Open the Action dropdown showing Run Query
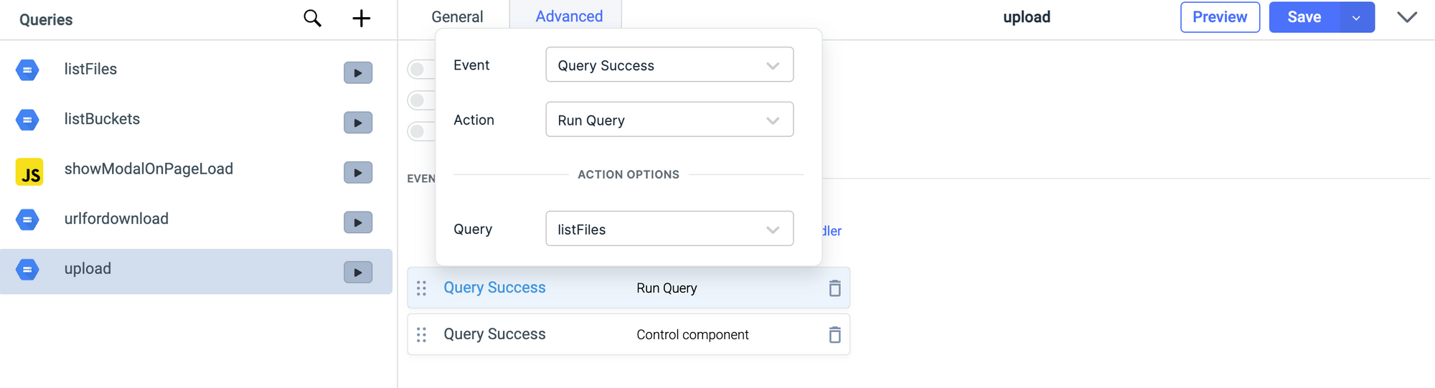This screenshot has width=1435, height=388. click(x=669, y=120)
